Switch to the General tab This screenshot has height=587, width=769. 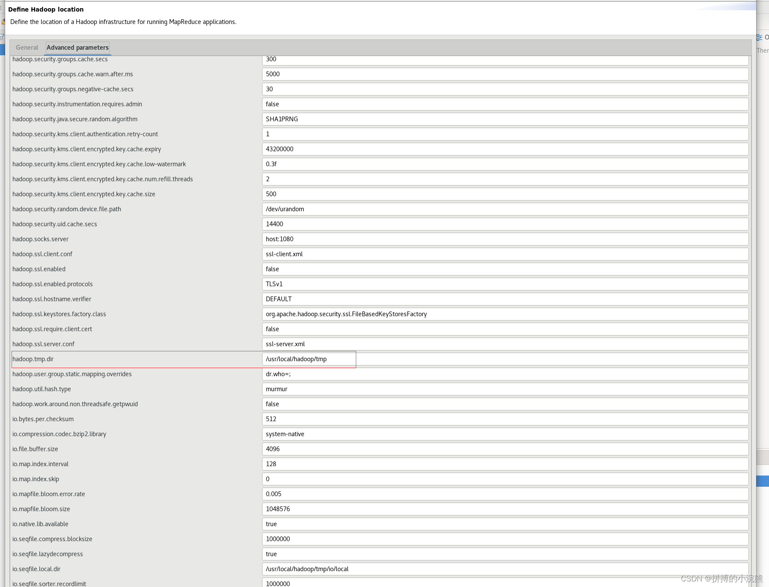pos(27,48)
